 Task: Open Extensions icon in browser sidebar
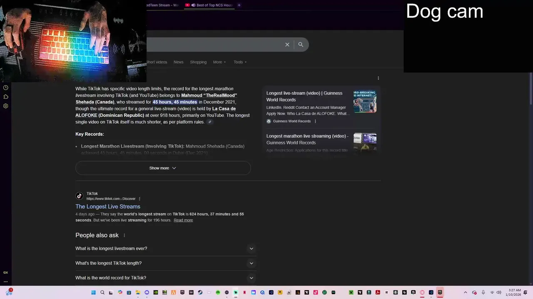pos(6,97)
